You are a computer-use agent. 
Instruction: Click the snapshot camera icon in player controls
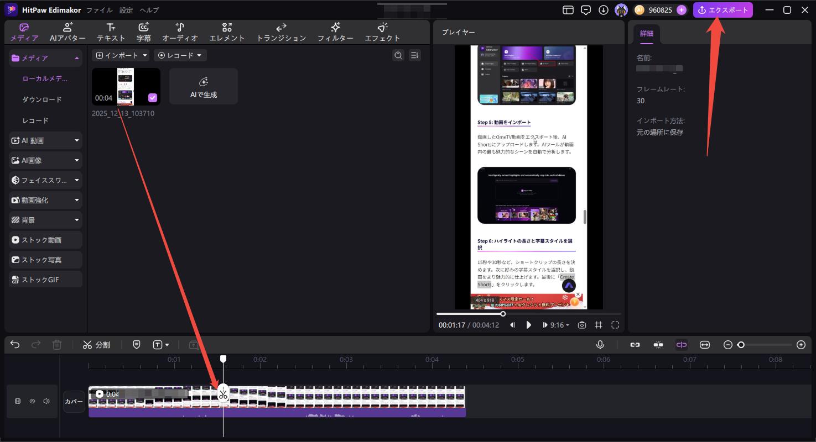(x=581, y=325)
